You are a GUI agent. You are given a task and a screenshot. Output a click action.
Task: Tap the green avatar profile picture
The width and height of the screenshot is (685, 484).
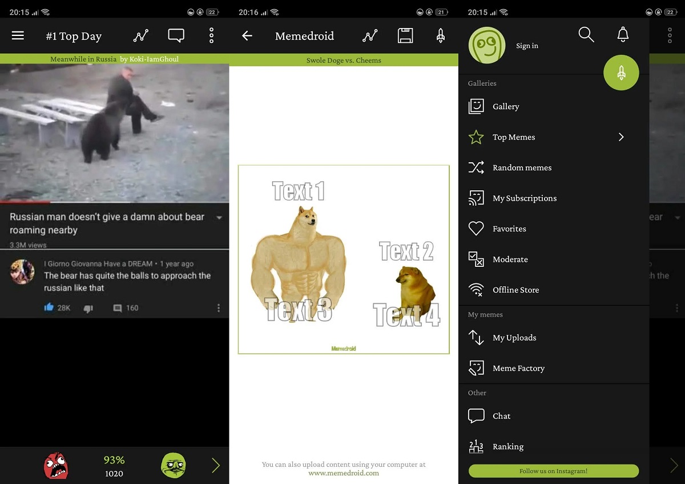[487, 45]
